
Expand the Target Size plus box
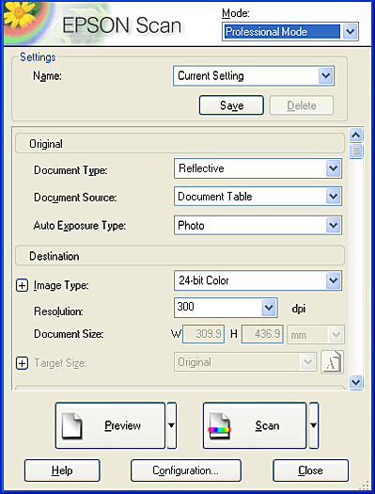[x=22, y=363]
